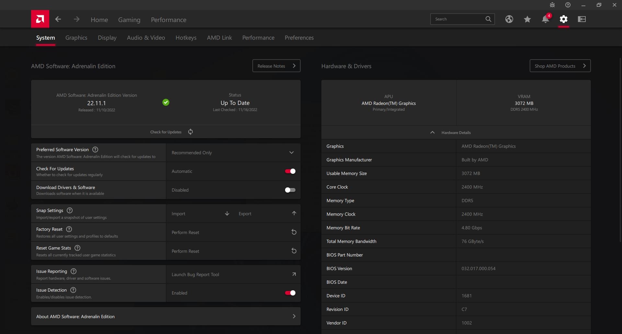Click the vertical scrollbar on right edge
Image resolution: width=622 pixels, height=334 pixels.
coord(620,150)
